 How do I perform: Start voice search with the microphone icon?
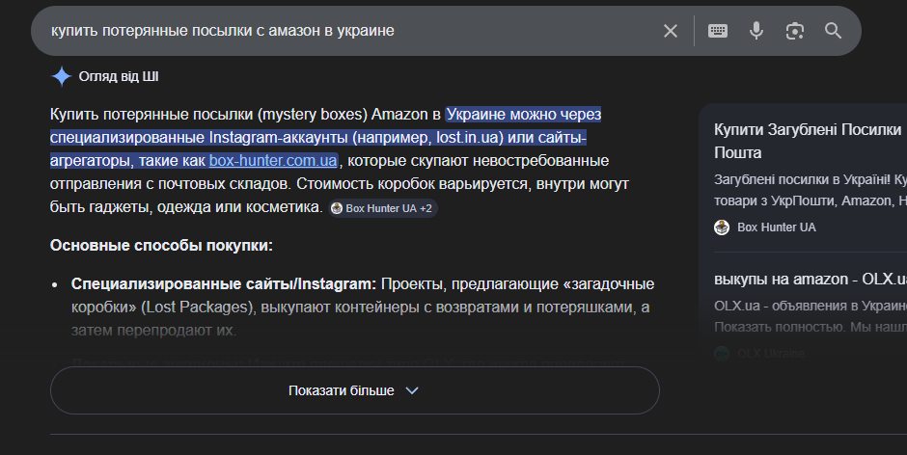point(756,31)
